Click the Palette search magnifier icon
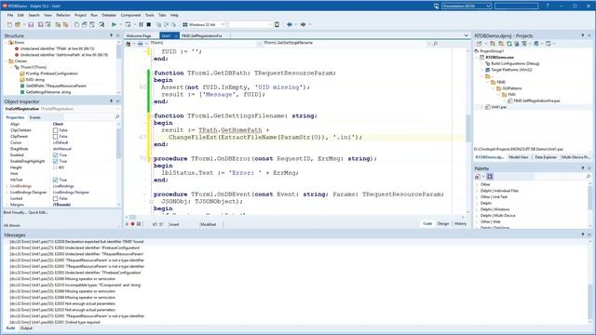Viewport: 596px width, 335px height. coord(588,177)
